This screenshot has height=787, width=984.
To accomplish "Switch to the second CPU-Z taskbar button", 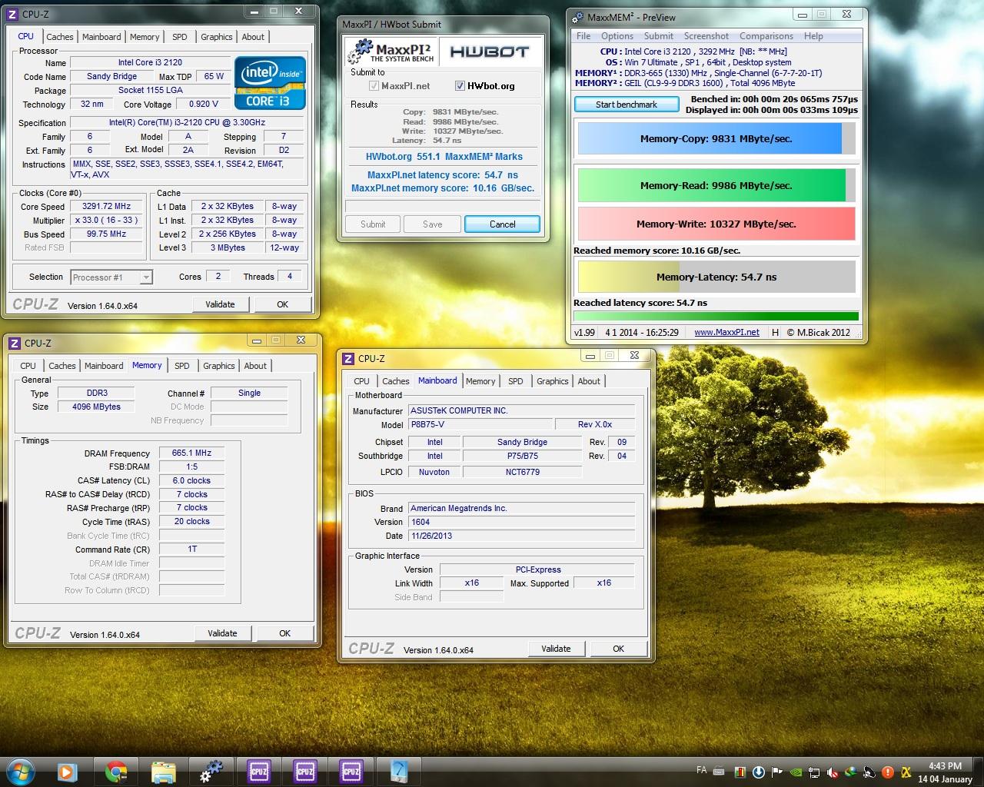I will click(305, 771).
